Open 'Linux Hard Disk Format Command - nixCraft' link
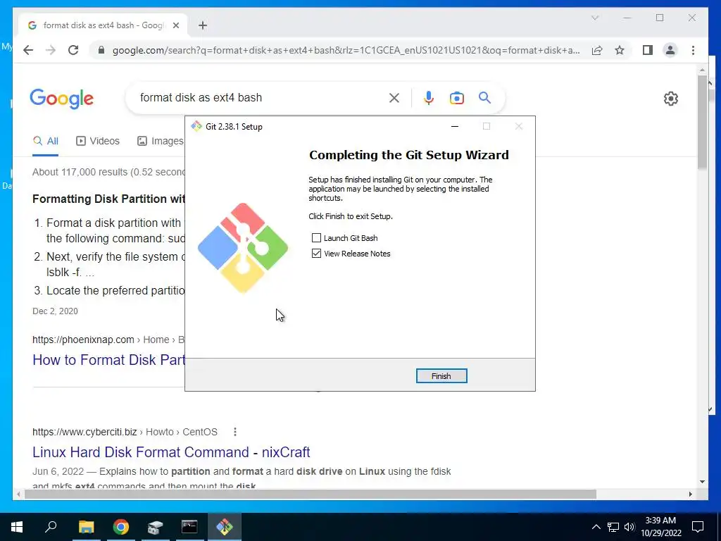This screenshot has height=541, width=721. [x=171, y=452]
